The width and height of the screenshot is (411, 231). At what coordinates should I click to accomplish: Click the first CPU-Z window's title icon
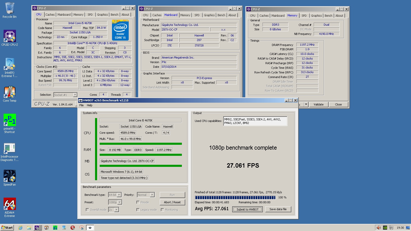pyautogui.click(x=35, y=8)
